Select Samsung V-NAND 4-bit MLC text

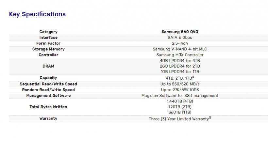pyautogui.click(x=180, y=49)
